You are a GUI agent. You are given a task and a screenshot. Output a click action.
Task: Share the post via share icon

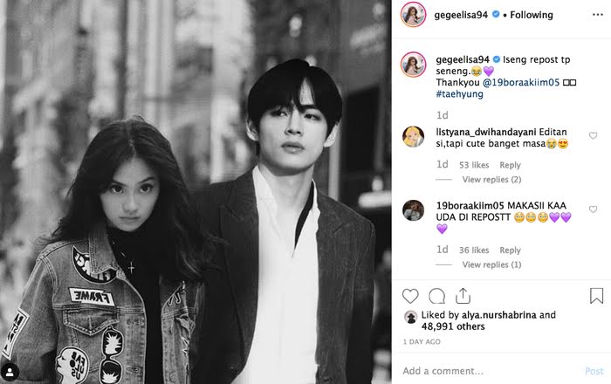463,296
